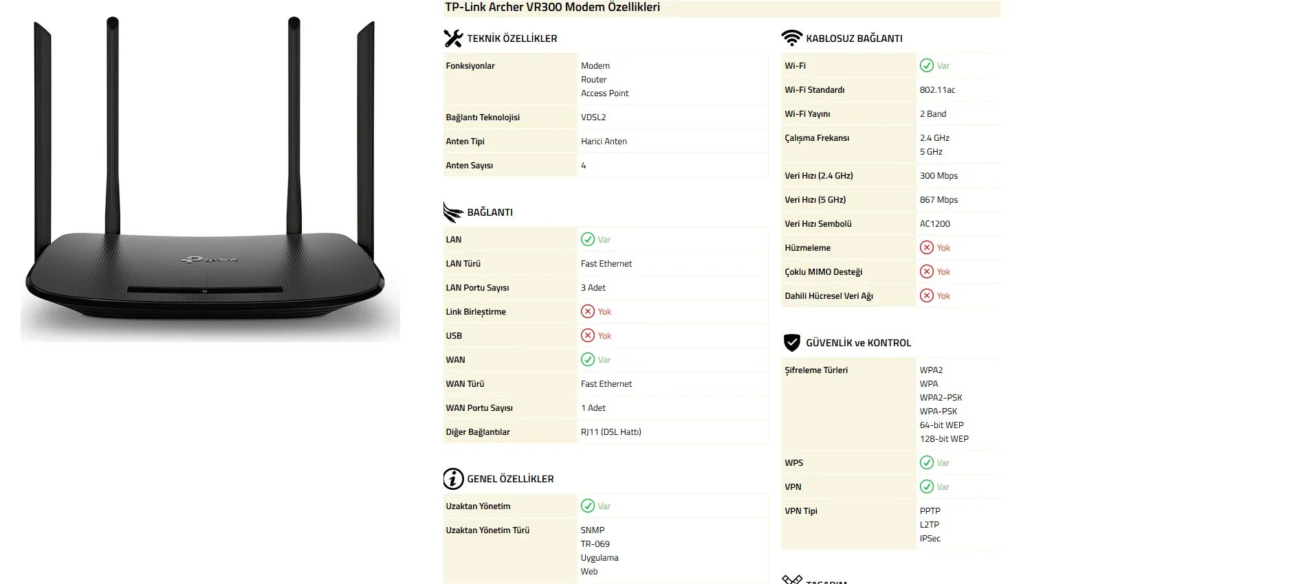Click the Uygulama value
The width and height of the screenshot is (1316, 584).
coord(600,558)
